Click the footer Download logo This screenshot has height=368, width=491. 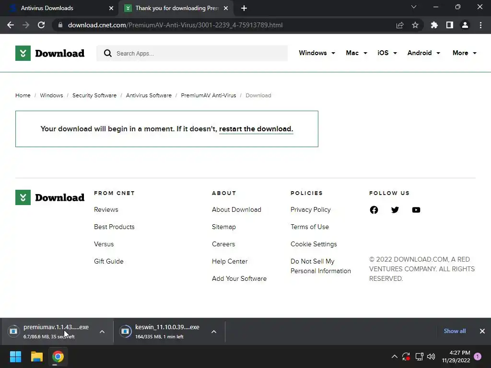click(50, 197)
